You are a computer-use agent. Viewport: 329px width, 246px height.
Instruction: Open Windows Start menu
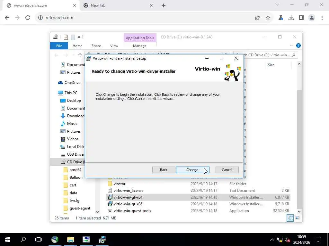(8, 240)
